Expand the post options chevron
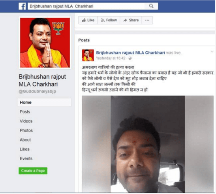The width and height of the screenshot is (216, 194). pos(212,52)
